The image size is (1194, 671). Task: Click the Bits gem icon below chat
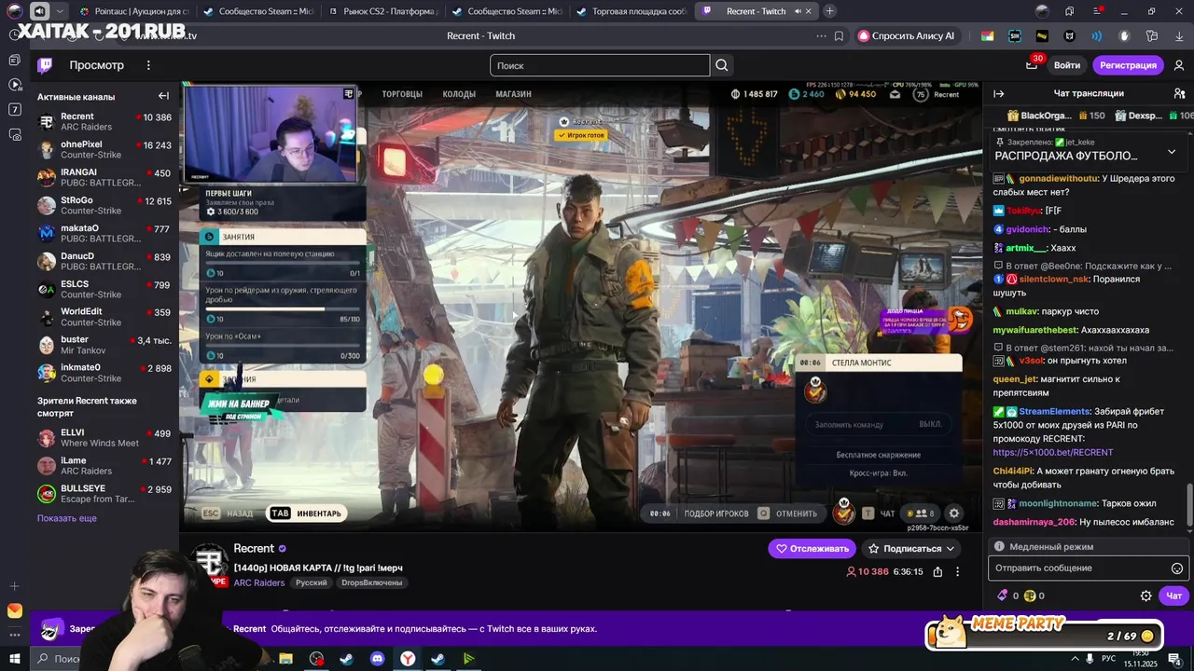pyautogui.click(x=1003, y=596)
